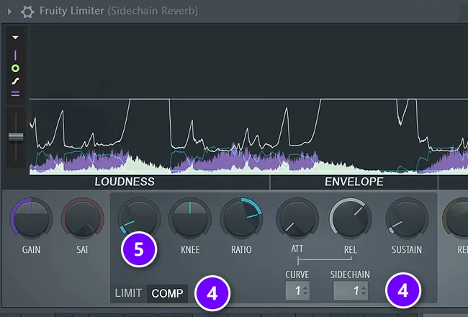Click the ATT attack knob
This screenshot has height=317, width=468.
coord(297,218)
